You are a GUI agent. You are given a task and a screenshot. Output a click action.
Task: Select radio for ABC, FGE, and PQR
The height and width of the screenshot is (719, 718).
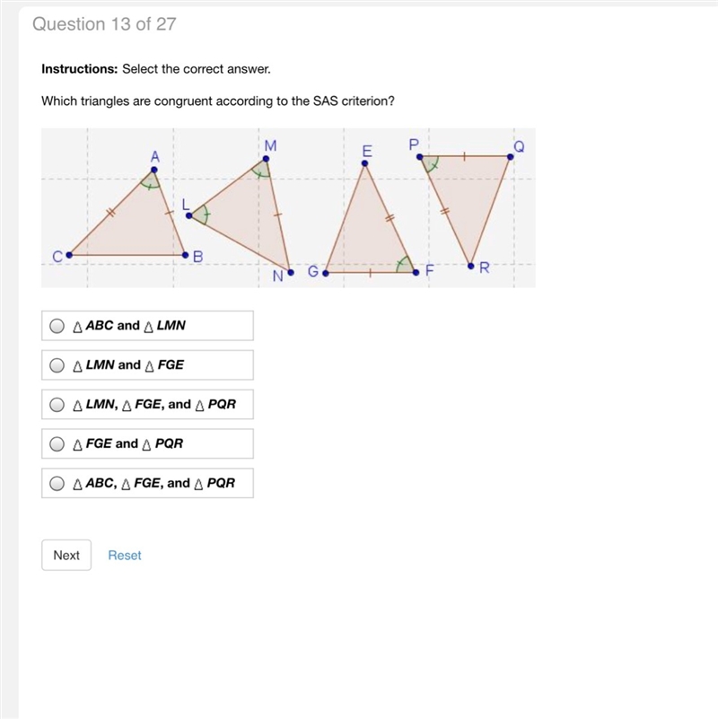(57, 484)
